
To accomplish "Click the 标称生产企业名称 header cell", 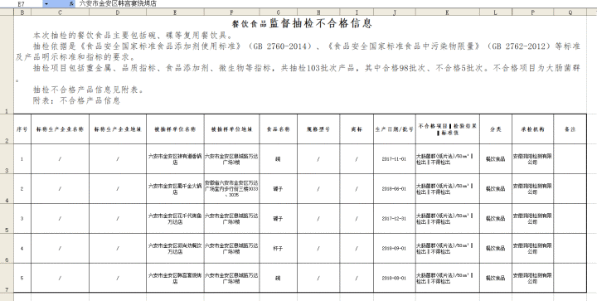I will tap(61, 129).
